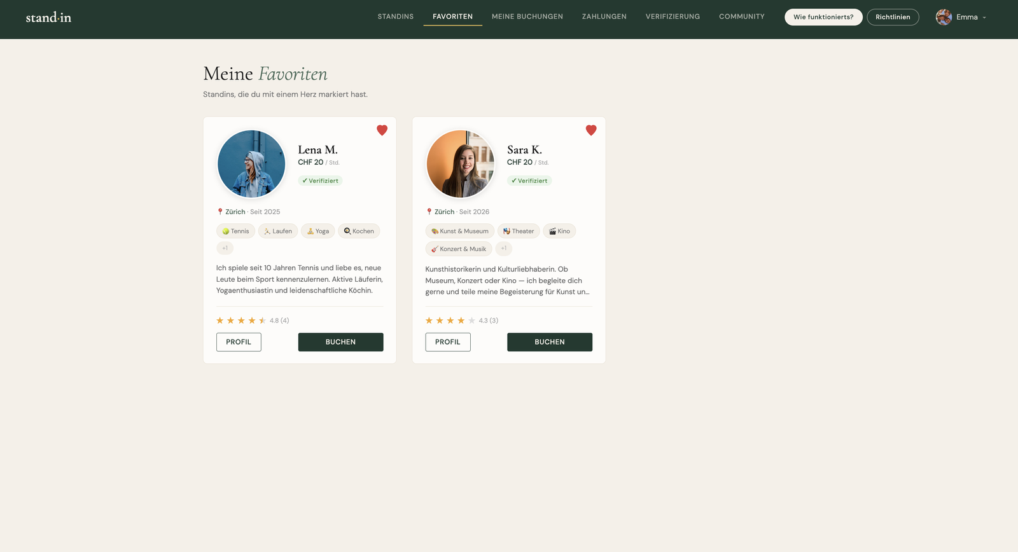This screenshot has width=1018, height=552.
Task: Click Lena's tennis description text
Action: coord(300,279)
